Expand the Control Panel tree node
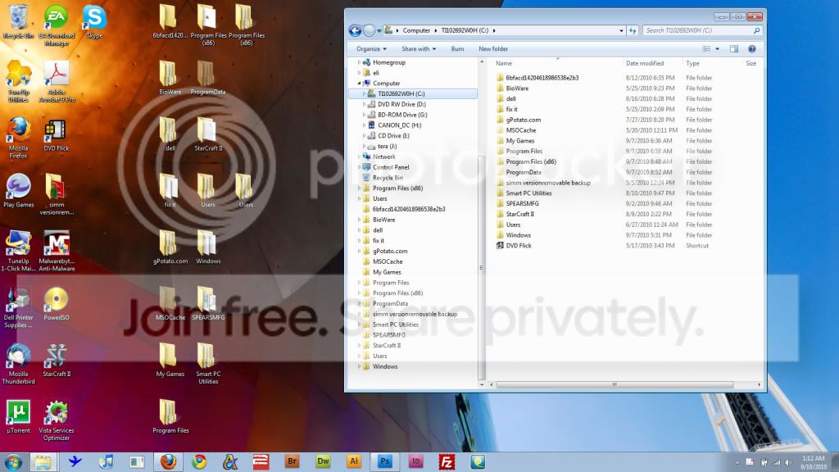 (x=359, y=167)
